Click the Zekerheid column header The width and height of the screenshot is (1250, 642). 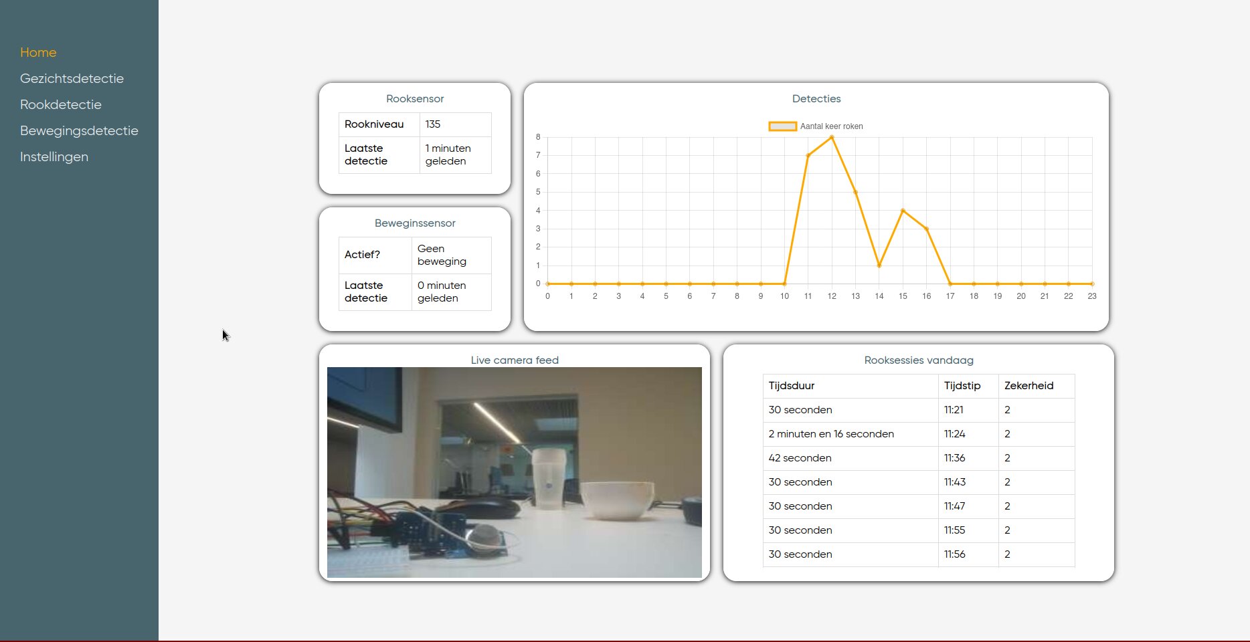1029,386
